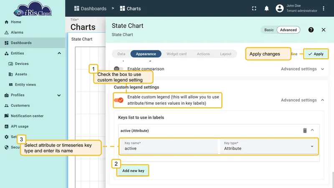The width and height of the screenshot is (334, 188).
Task: Open John Doe user avatar
Action: click(x=280, y=8)
